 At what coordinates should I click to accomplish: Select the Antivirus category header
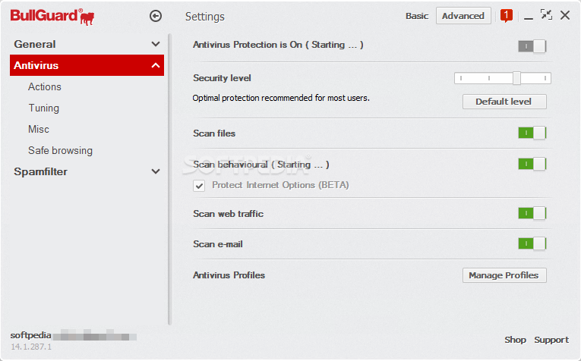[x=87, y=65]
